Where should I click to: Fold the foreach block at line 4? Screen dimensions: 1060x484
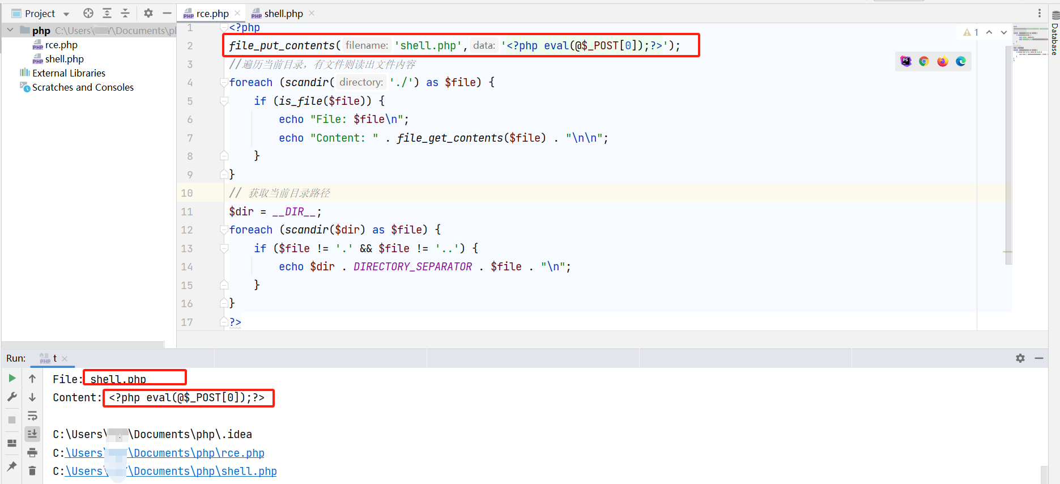point(224,82)
